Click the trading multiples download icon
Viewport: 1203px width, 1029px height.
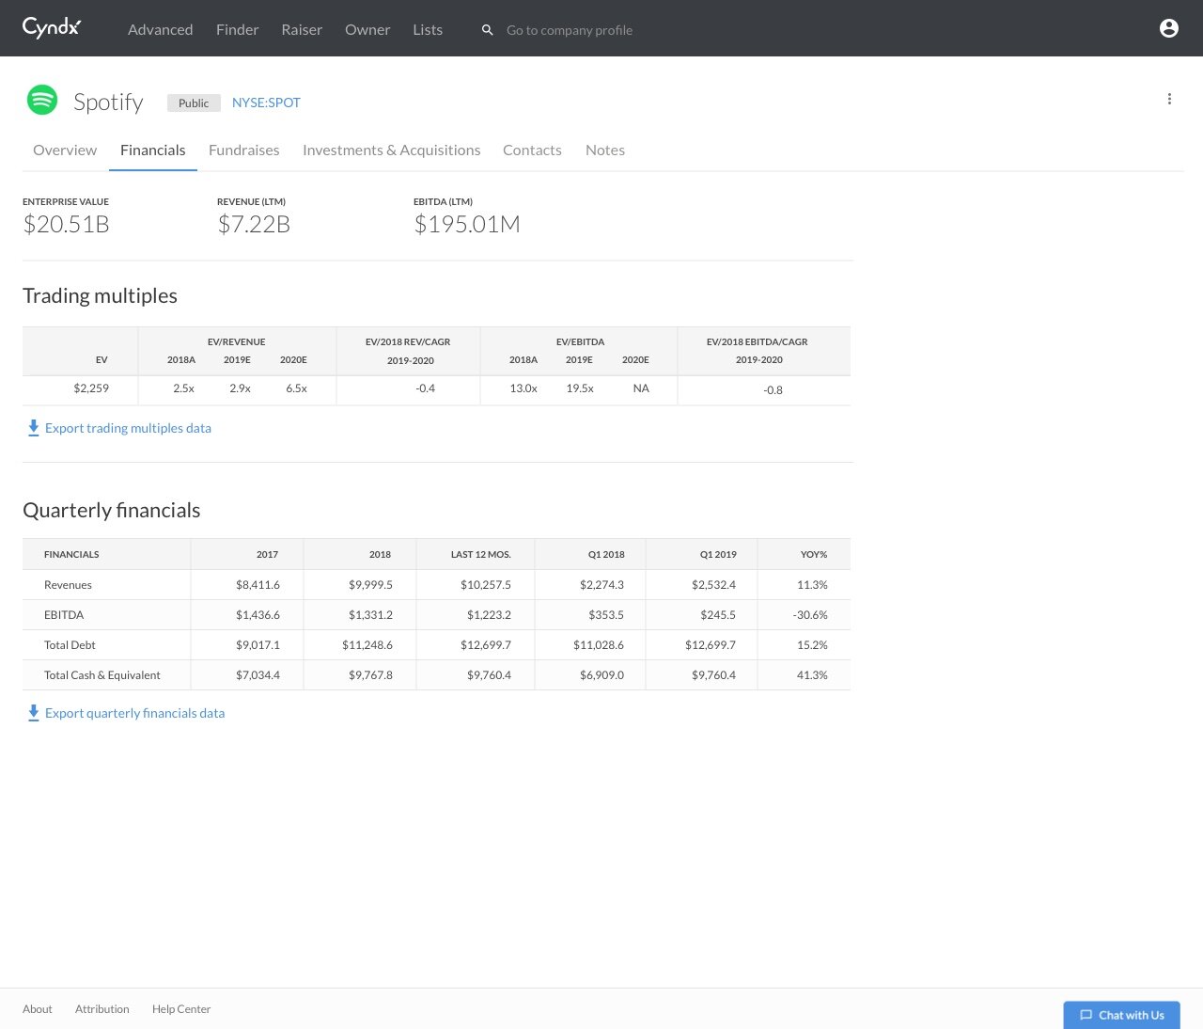(34, 428)
